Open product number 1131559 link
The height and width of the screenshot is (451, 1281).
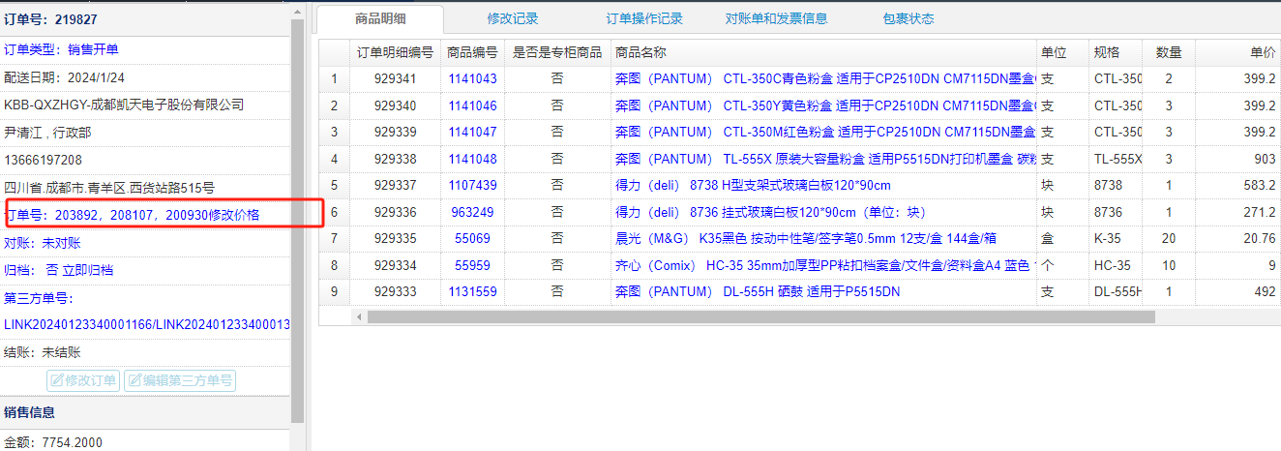coord(472,291)
